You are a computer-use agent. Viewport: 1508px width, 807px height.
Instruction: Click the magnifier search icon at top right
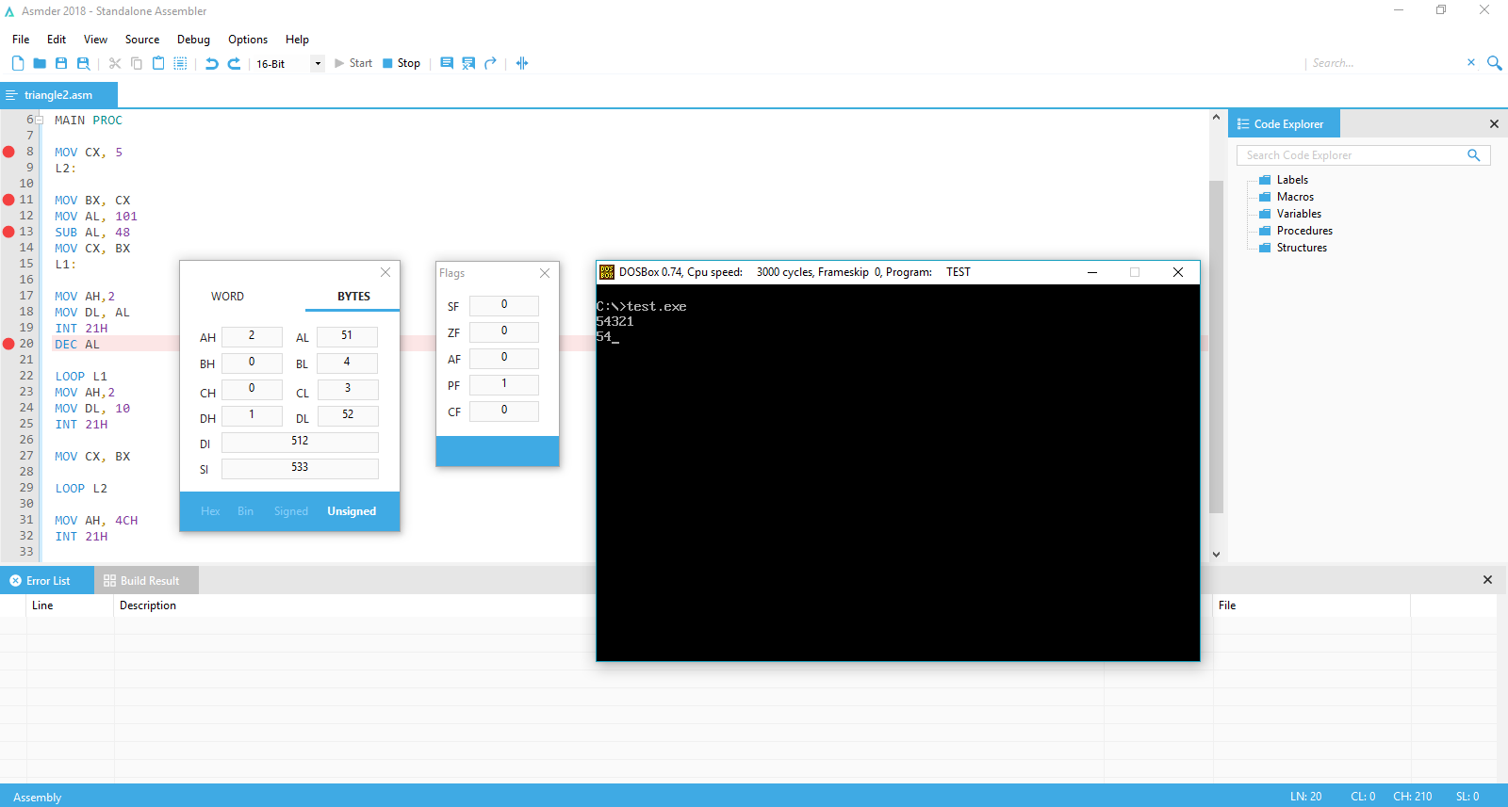pyautogui.click(x=1494, y=63)
